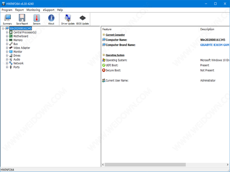Launch the Driver Update icon
230x172 pixels.
pos(68,18)
